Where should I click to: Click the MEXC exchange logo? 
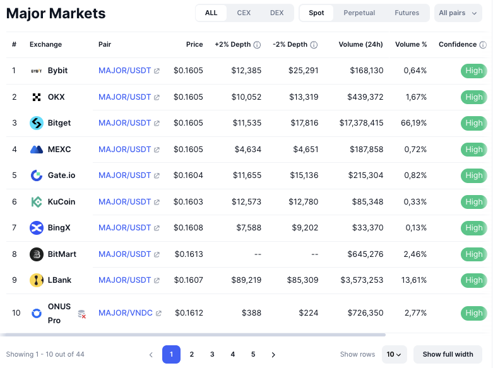37,150
